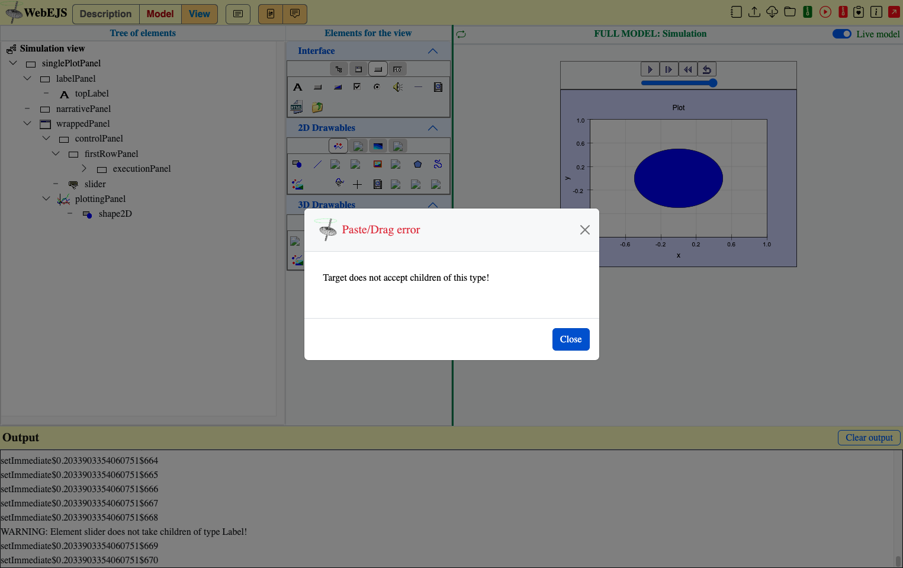Select the HTML element icon in the Interface palette
The width and height of the screenshot is (903, 568).
(x=297, y=107)
